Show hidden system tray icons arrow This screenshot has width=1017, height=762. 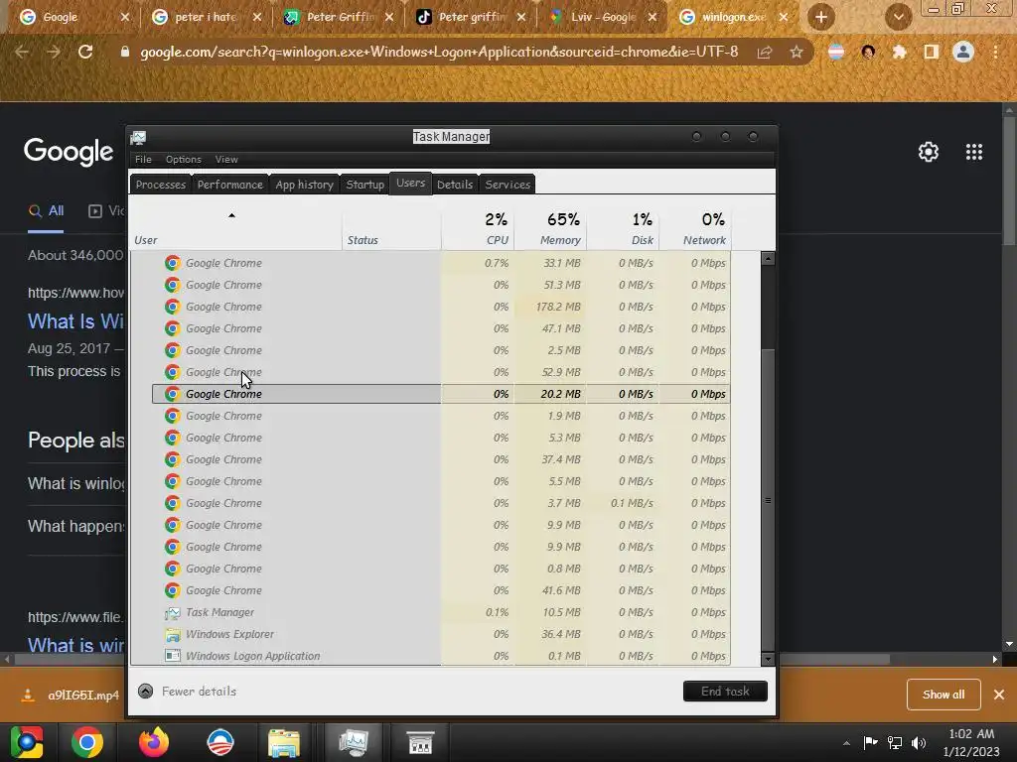click(x=846, y=743)
